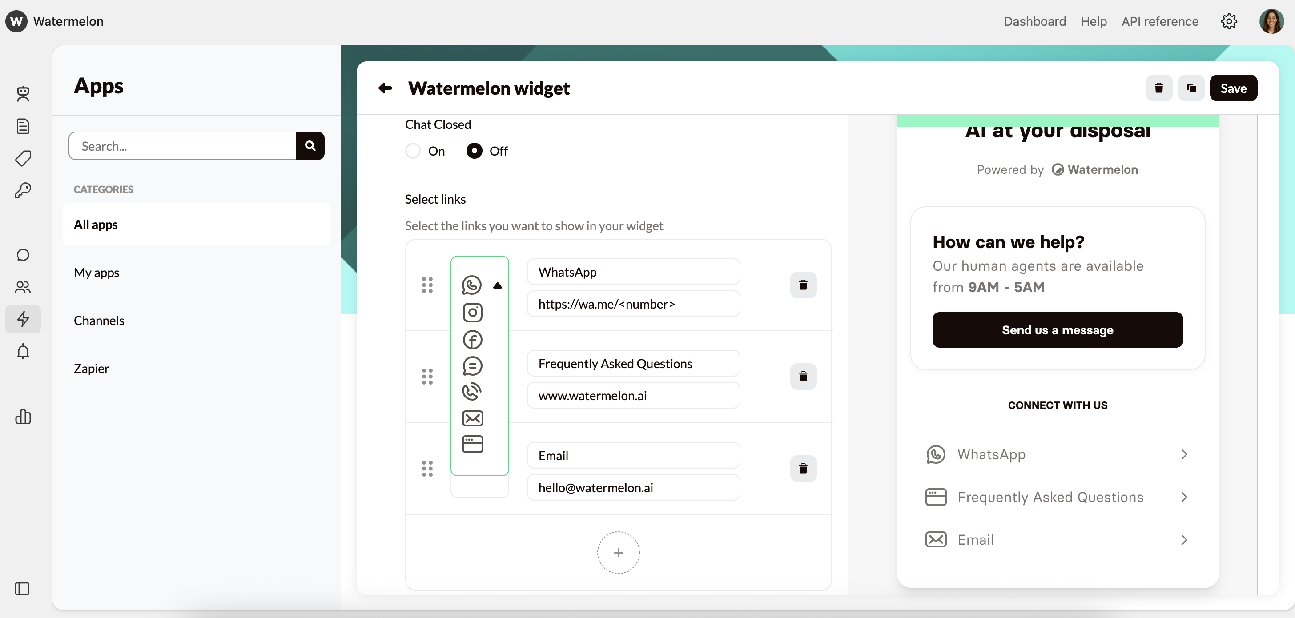1295x618 pixels.
Task: Choose the phone icon from the icon list
Action: 472,392
